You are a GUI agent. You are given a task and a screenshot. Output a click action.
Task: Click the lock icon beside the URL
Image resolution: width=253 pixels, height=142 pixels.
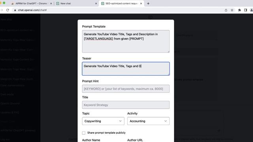click(15, 10)
